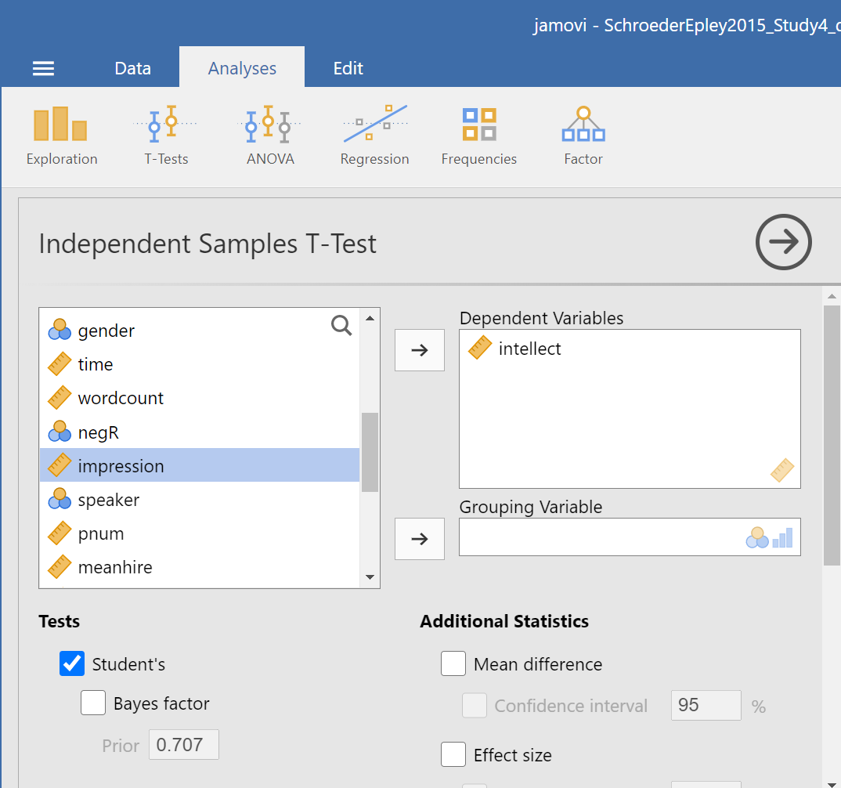Open the ANOVA analysis menu
The image size is (841, 788).
(269, 136)
